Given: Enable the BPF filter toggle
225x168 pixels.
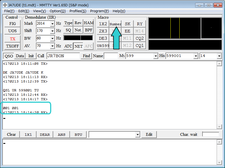Looking at the screenshot, I should click(x=89, y=30).
